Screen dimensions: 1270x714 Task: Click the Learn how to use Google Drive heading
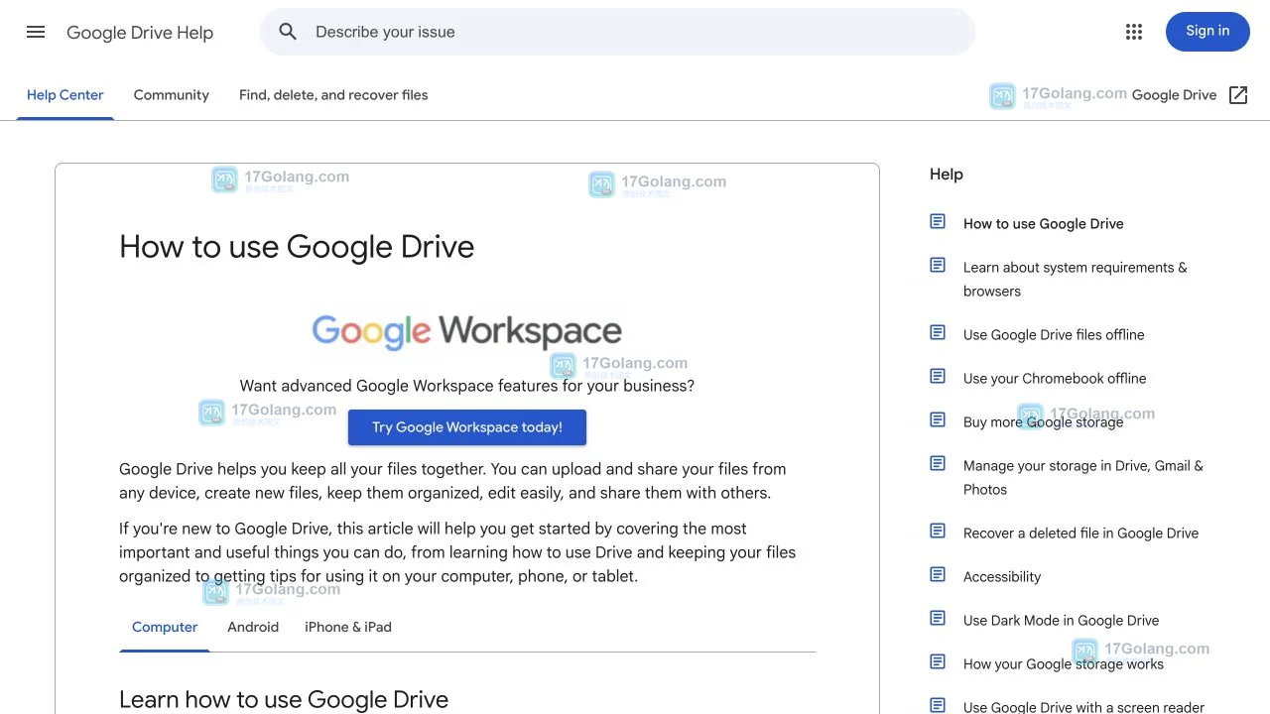point(284,699)
